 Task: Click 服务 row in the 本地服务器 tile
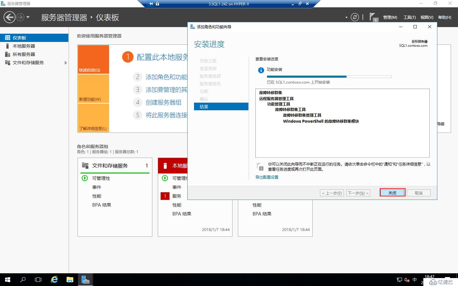[x=177, y=196]
